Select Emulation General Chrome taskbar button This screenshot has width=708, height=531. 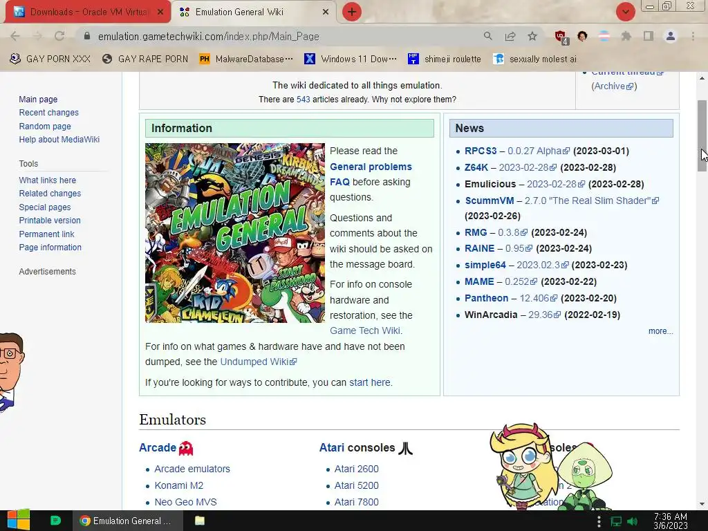pyautogui.click(x=128, y=521)
